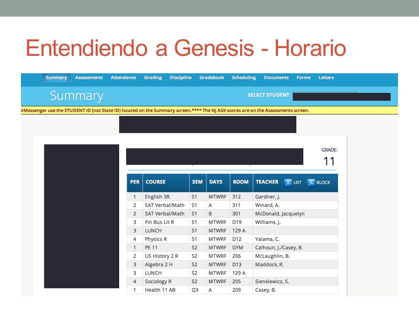Screen dimensions: 419x314
Task: Go to the Documents tab
Action: click(x=276, y=78)
